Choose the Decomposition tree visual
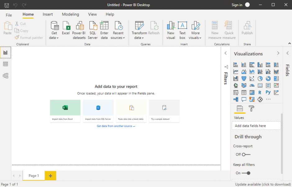This screenshot has height=187, width=292. [x=235, y=99]
